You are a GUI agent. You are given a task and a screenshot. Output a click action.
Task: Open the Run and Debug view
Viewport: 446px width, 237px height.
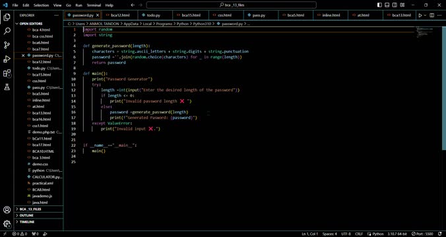[x=7, y=59]
